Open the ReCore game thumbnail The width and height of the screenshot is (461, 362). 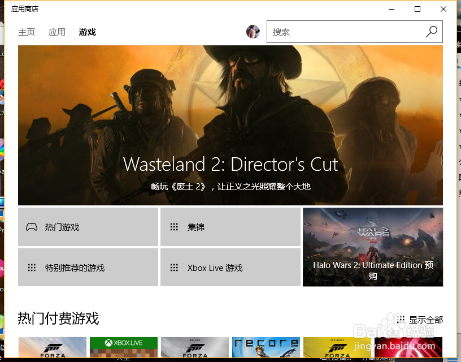click(x=266, y=347)
